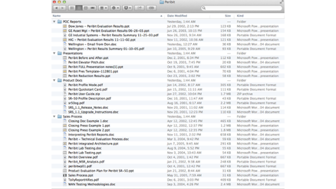Select list view button in toolbar
Screen dimensions: 336x189
79,8
